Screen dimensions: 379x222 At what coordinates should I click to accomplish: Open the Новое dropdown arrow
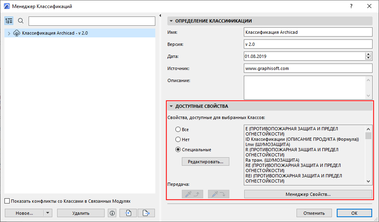47,213
